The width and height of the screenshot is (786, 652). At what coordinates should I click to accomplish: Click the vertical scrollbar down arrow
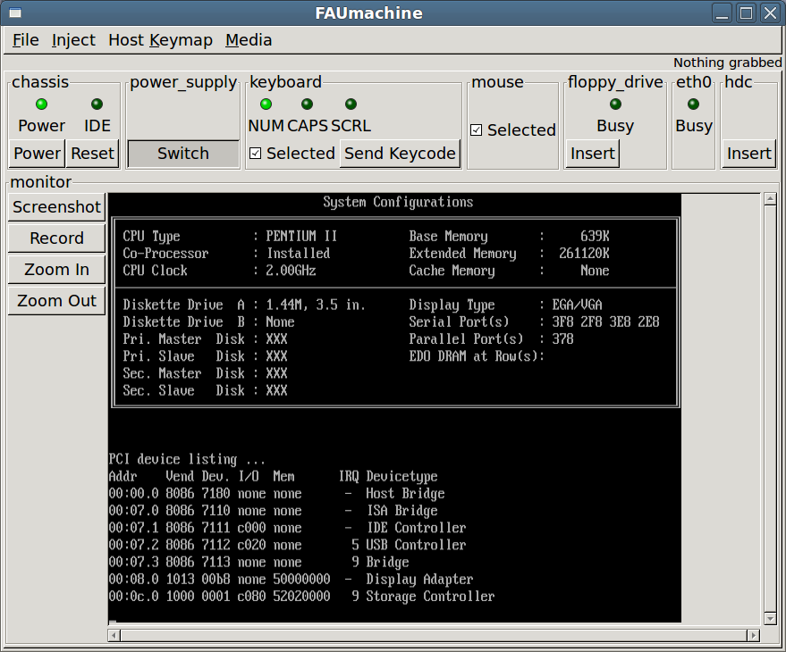coord(770,618)
